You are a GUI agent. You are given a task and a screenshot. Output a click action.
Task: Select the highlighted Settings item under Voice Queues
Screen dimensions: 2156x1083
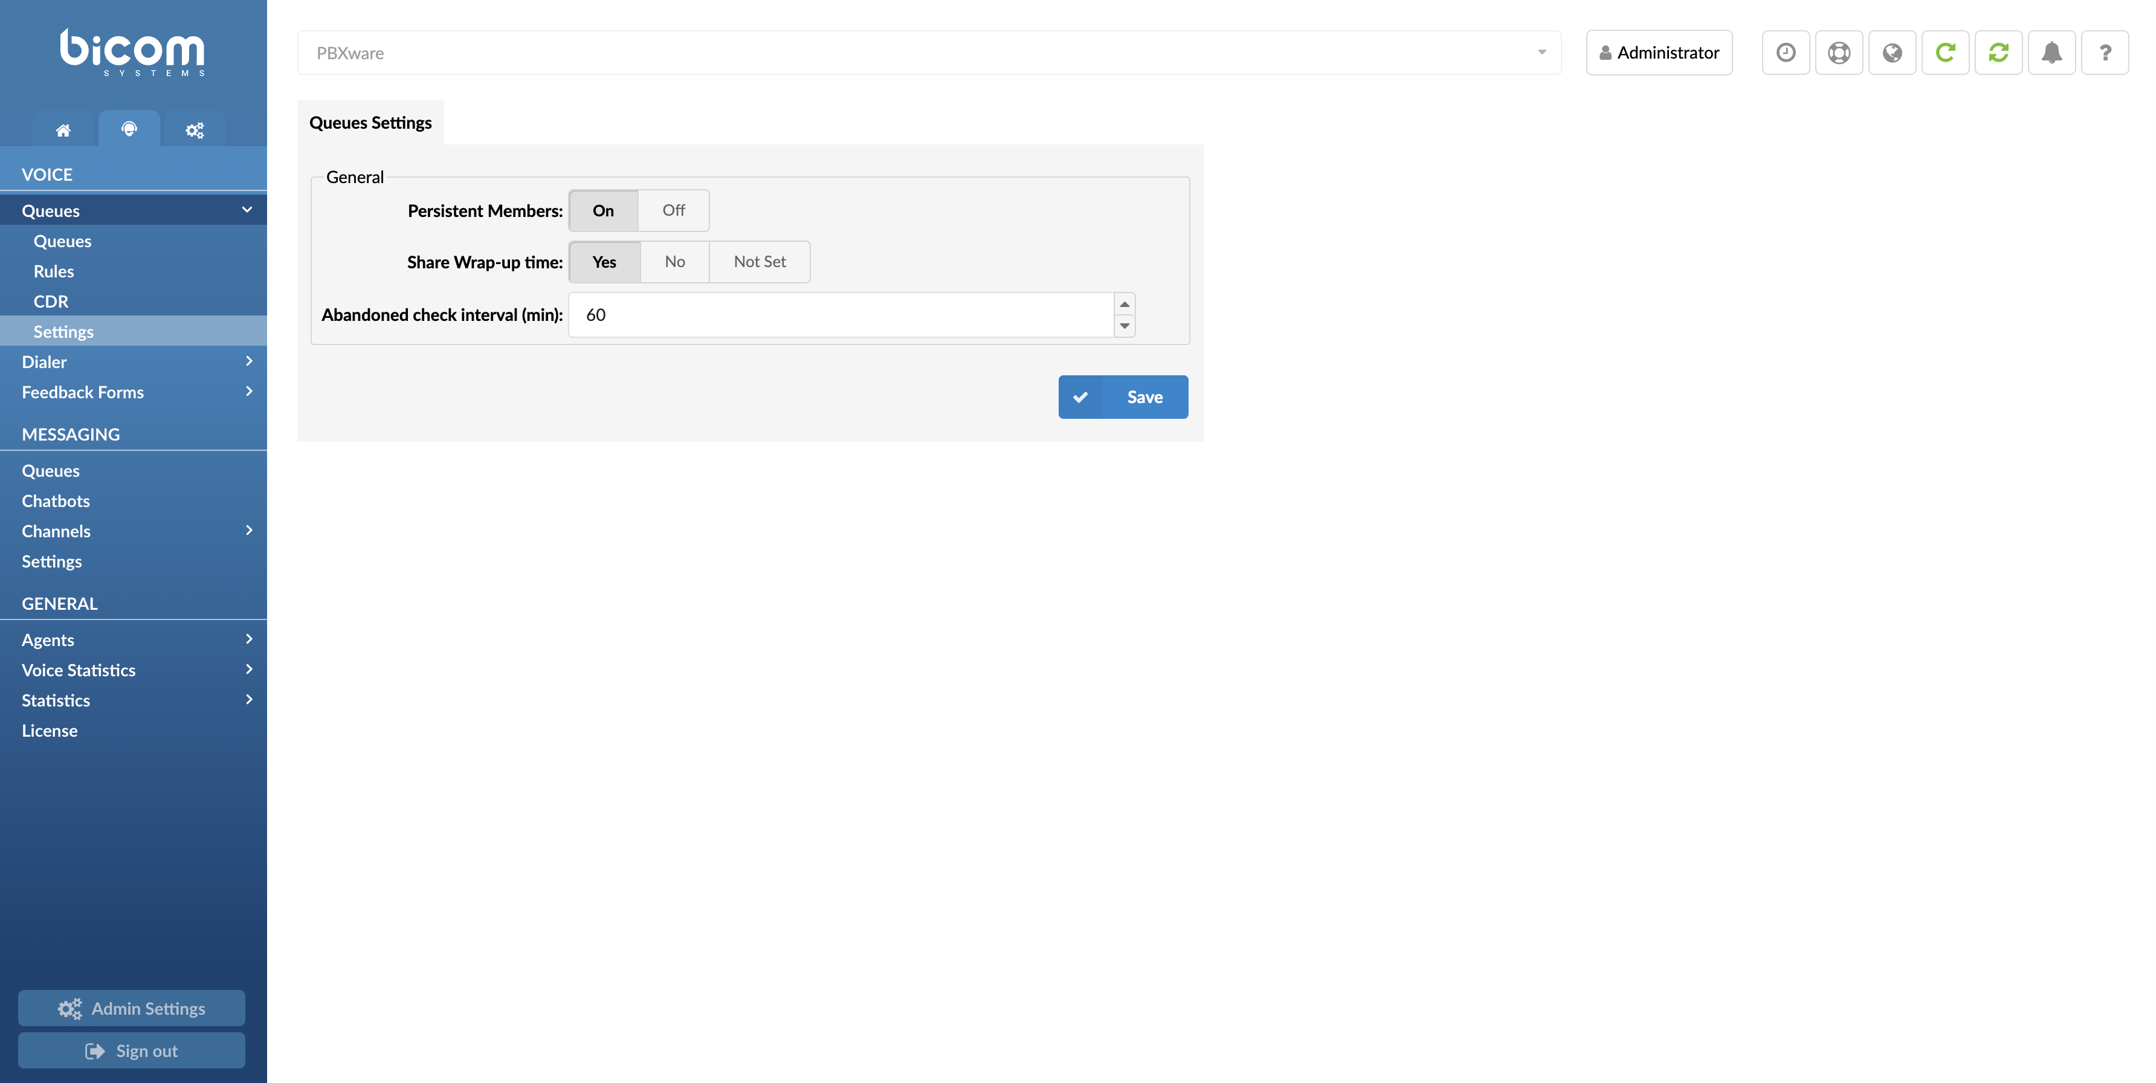(x=133, y=331)
